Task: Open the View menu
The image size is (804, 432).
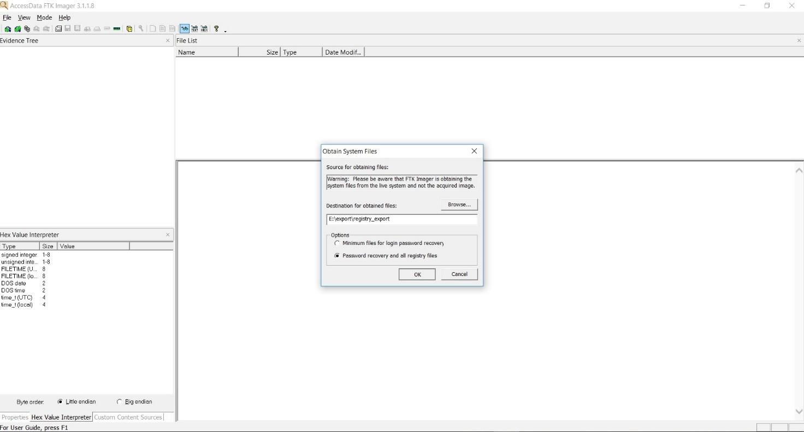Action: (24, 17)
